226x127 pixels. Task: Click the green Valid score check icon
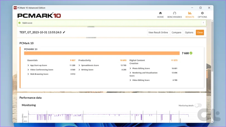(x=19, y=23)
